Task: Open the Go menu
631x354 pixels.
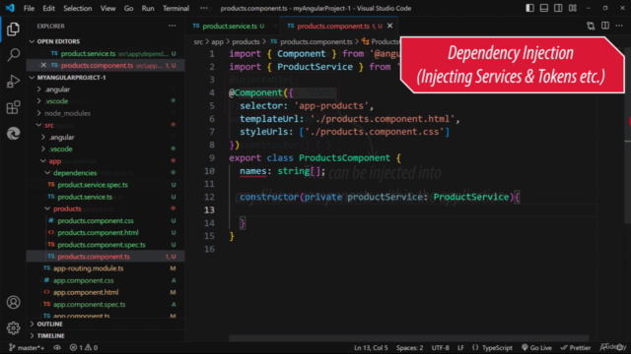Action: tap(129, 8)
